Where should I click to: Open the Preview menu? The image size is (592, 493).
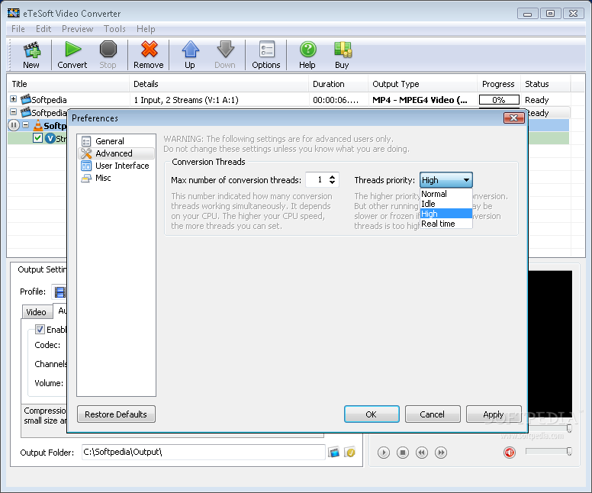(x=77, y=29)
